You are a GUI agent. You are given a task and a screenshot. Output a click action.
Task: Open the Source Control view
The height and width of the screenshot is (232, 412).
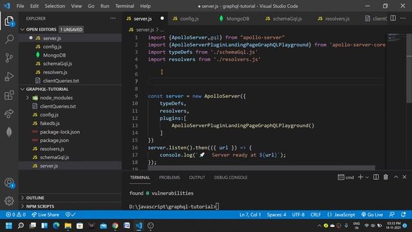point(9,57)
